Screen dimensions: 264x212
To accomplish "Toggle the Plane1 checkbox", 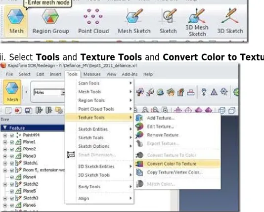I will [11, 142].
